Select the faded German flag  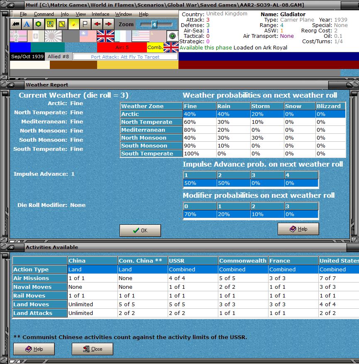pyautogui.click(x=18, y=36)
